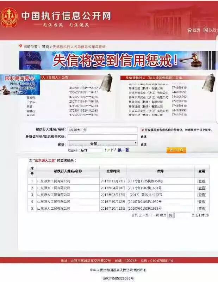Click 王文斗 in natural persons list
Screen dimensions: 218x282
pos(31,102)
